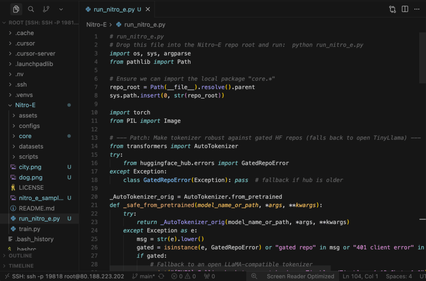Image resolution: width=426 pixels, height=281 pixels.
Task: Open train.py in the file tree
Action: (30, 229)
